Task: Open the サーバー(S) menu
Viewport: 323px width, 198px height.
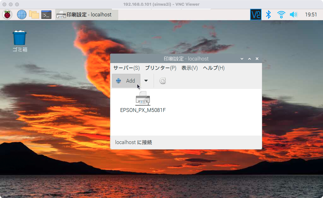Action: coord(126,68)
